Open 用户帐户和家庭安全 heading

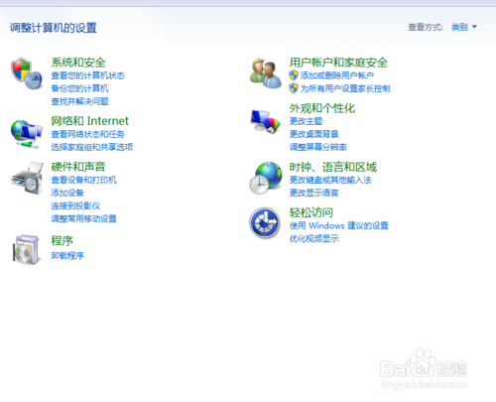point(338,63)
